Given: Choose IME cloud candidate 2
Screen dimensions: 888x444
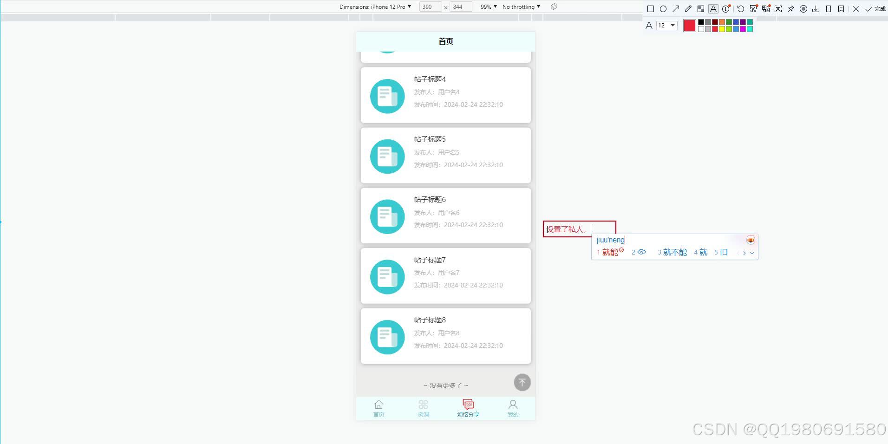Looking at the screenshot, I should pyautogui.click(x=639, y=252).
